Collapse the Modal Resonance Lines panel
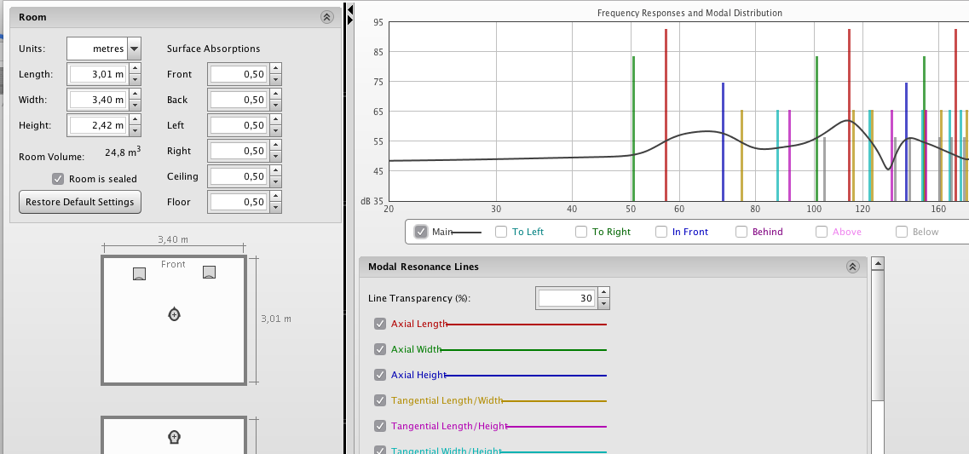Screen dimensions: 969x454 click(x=852, y=267)
